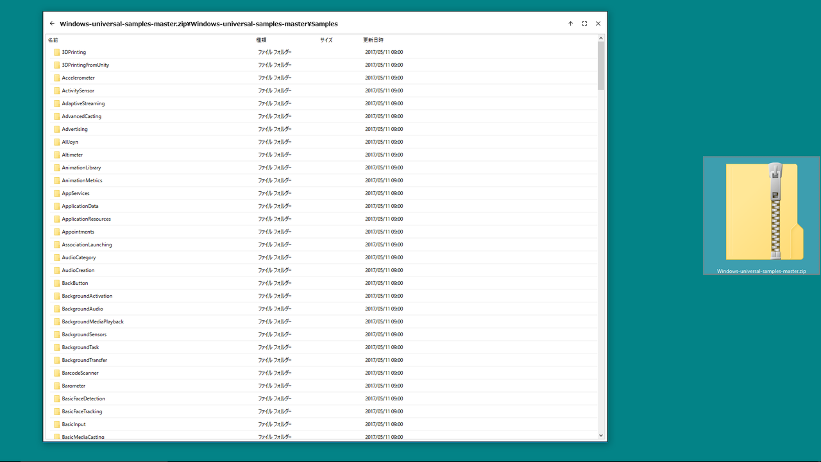The height and width of the screenshot is (462, 821).
Task: Click the date in the BackgroundAudio row
Action: (x=384, y=309)
